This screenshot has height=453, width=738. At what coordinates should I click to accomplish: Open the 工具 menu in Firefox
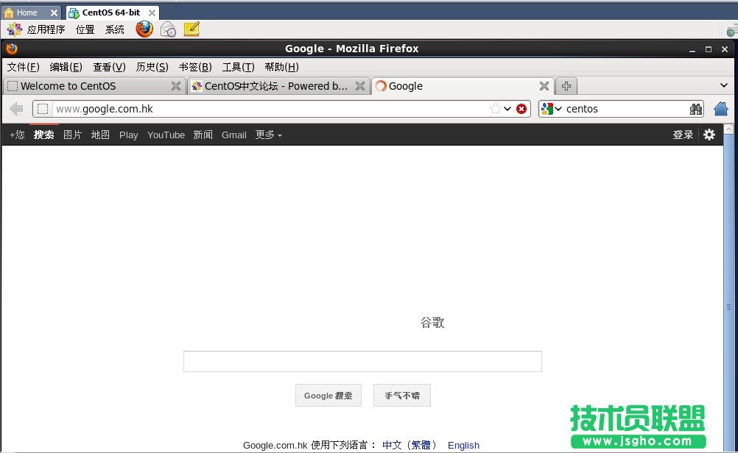click(237, 67)
